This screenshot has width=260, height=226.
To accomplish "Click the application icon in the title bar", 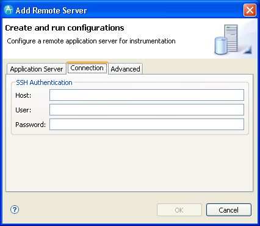I will click(x=9, y=10).
